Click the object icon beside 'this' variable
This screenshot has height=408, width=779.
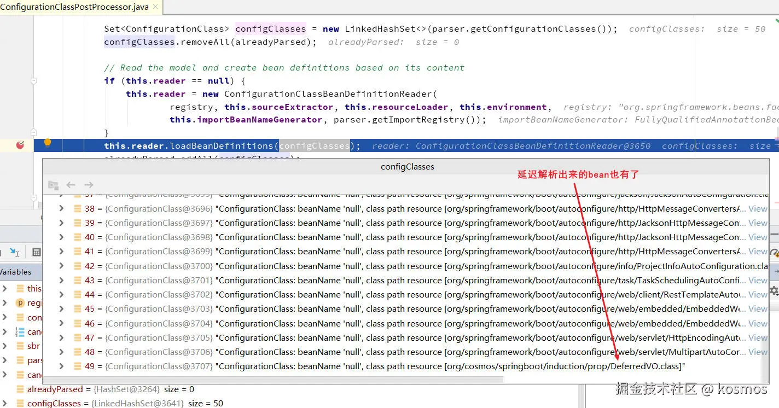click(20, 288)
